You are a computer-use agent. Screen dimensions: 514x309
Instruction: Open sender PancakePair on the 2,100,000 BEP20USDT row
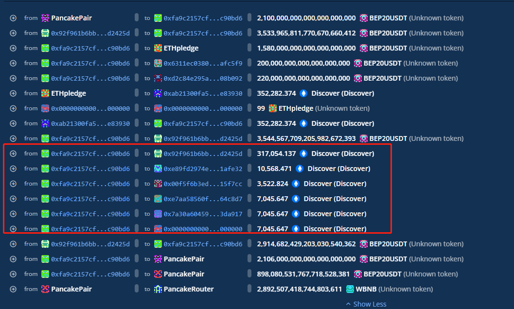(x=71, y=18)
